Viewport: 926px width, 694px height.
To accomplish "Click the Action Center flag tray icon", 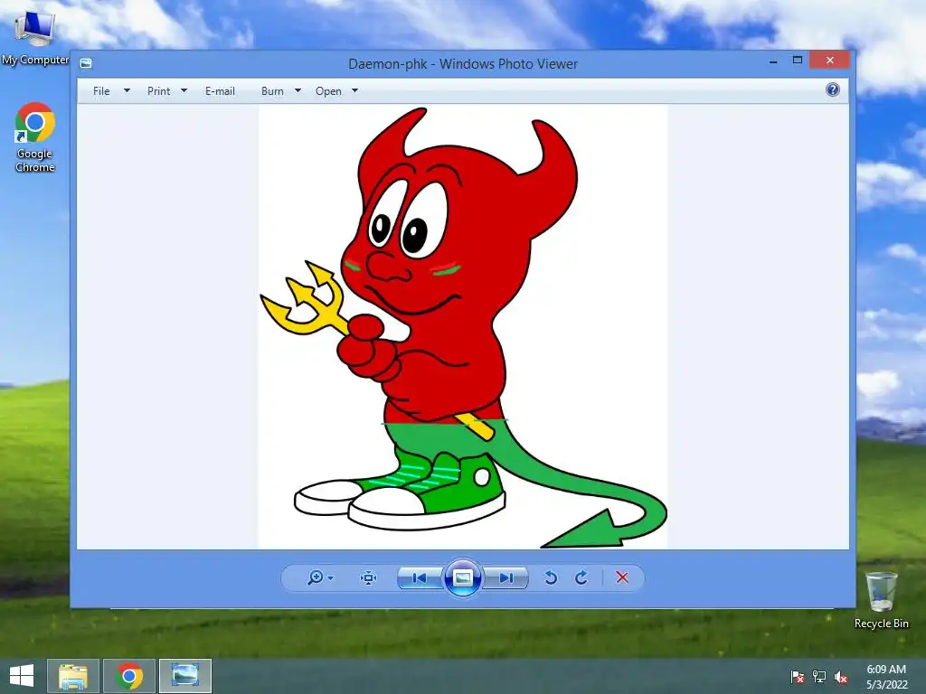I will [x=798, y=676].
